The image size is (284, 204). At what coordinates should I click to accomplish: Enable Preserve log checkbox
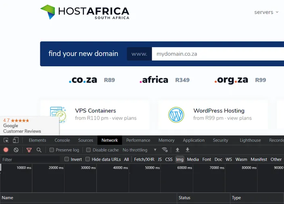52,150
